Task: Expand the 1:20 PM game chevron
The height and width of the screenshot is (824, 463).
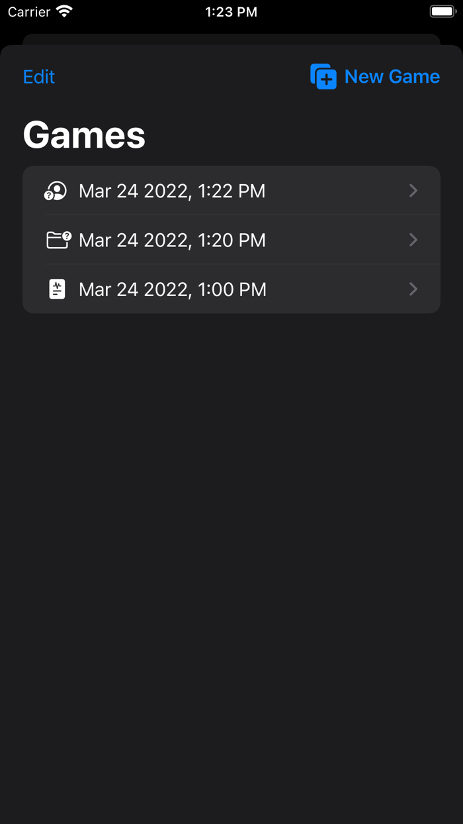Action: [x=413, y=239]
